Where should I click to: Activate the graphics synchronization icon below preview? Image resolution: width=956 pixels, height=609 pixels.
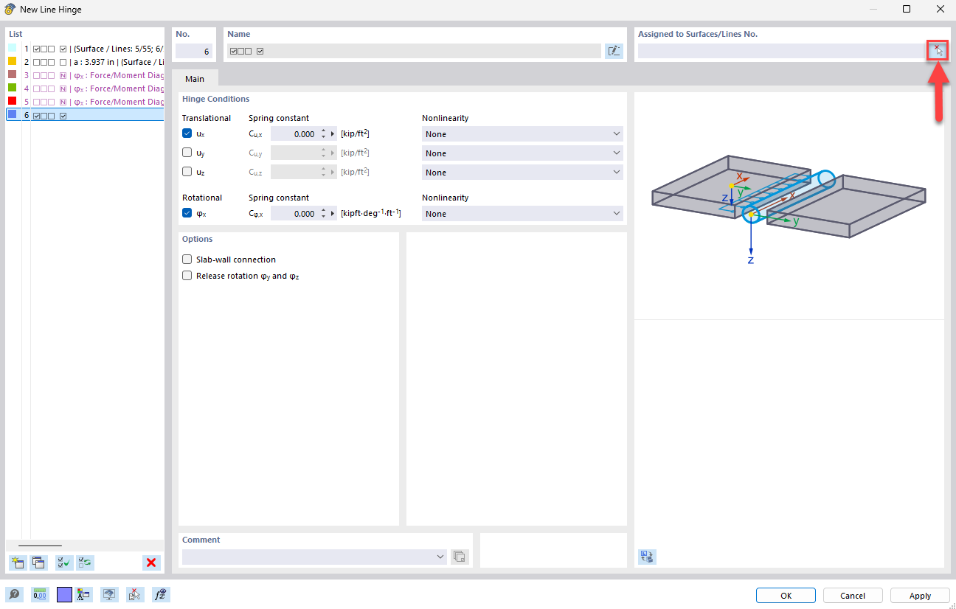(x=647, y=557)
